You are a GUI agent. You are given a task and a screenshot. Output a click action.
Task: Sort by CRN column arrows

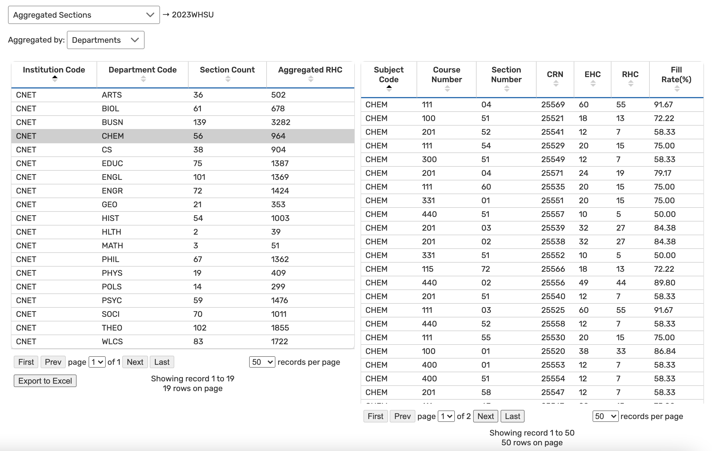(556, 84)
